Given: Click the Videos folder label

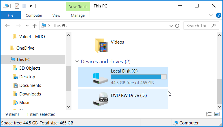Looking at the screenshot, I should (x=117, y=42).
